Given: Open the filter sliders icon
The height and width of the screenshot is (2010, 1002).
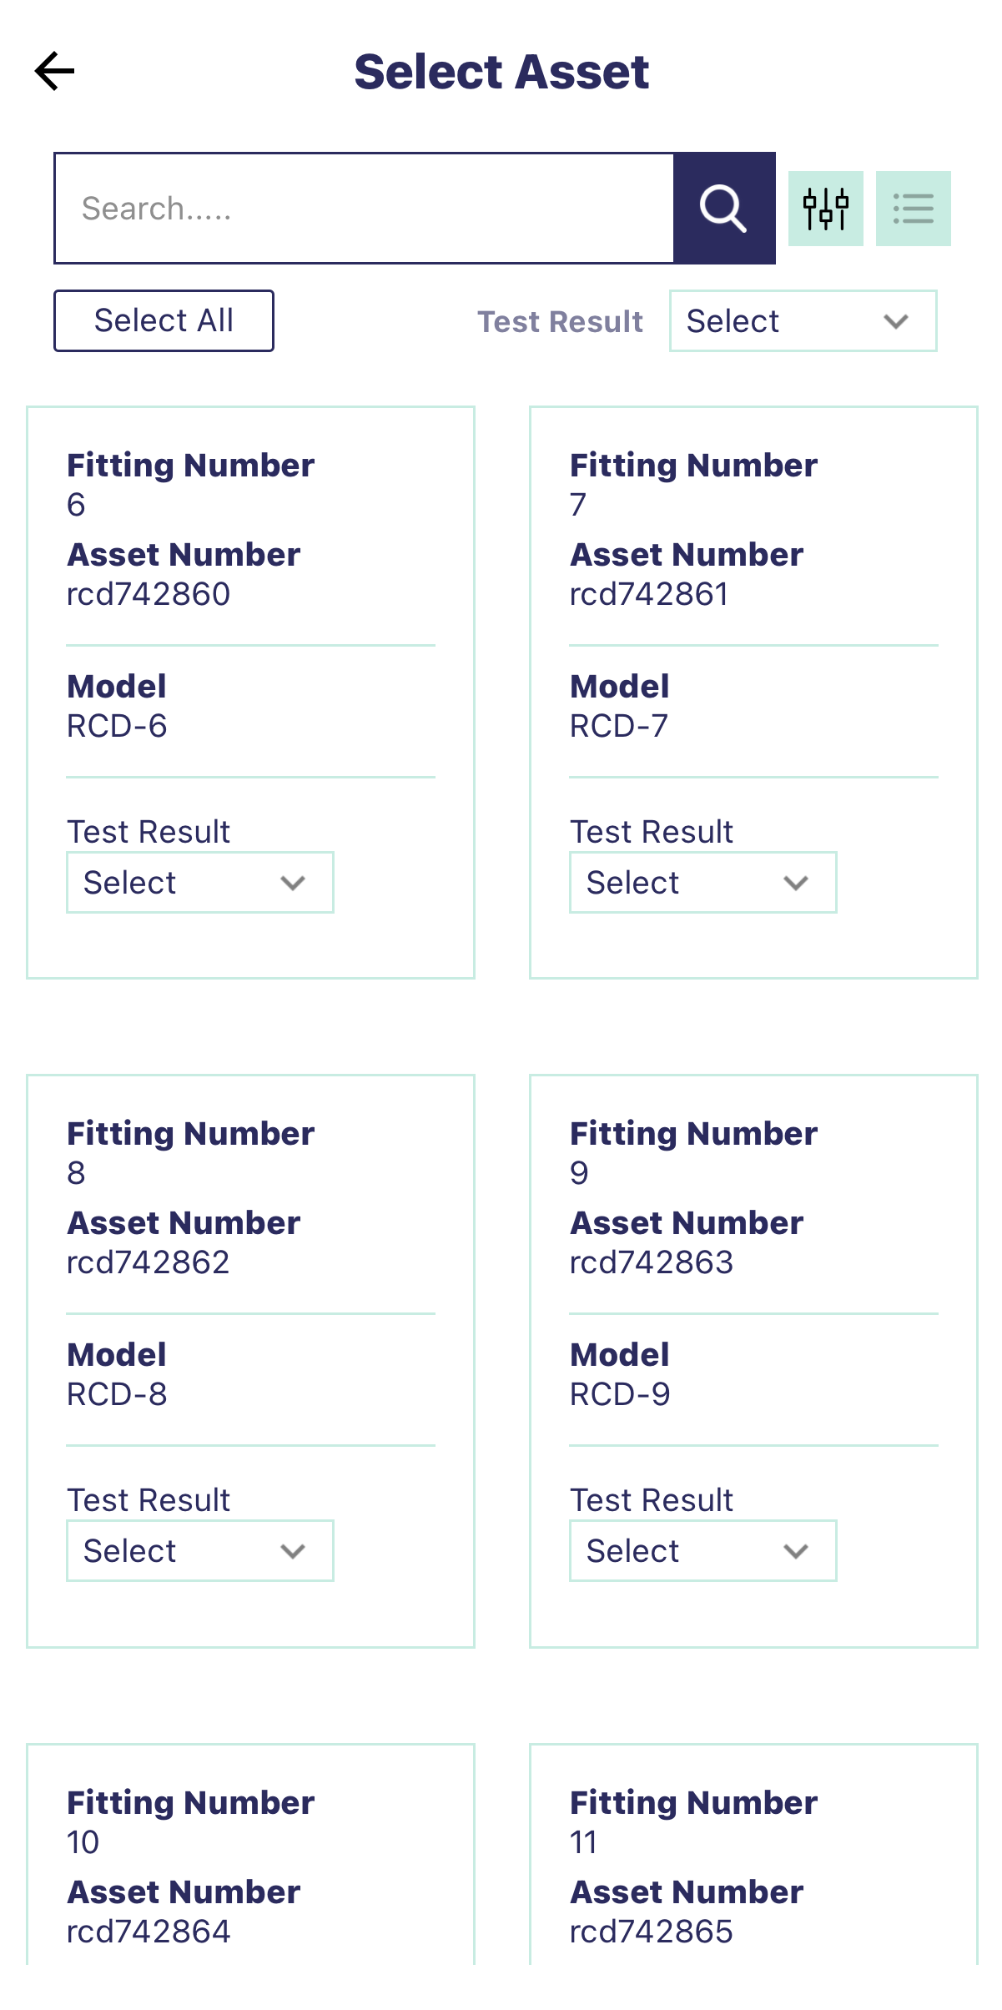Looking at the screenshot, I should [x=825, y=209].
